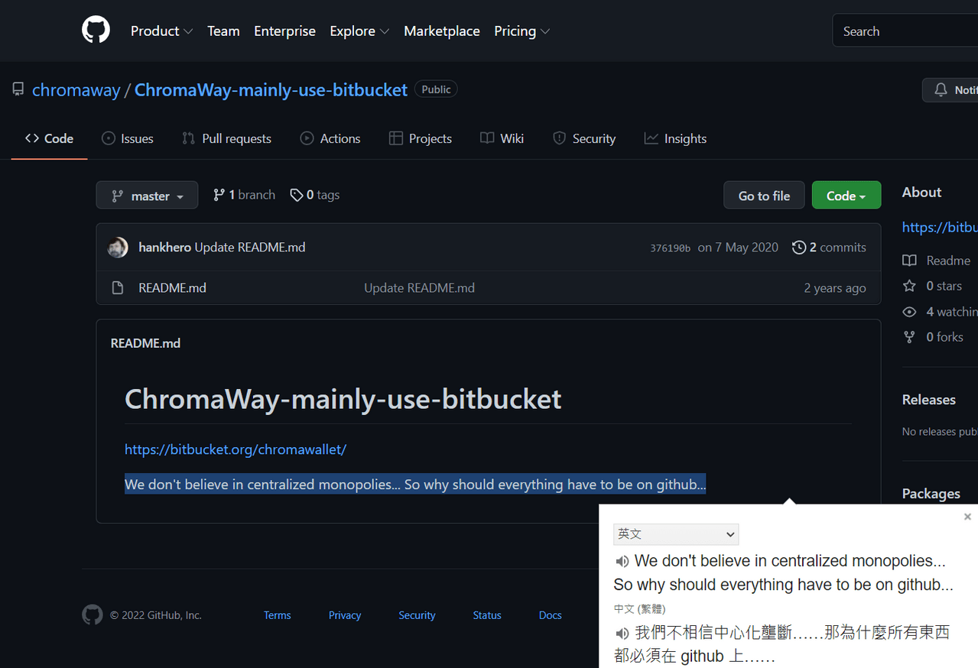Click the Public repository badge

[x=436, y=89]
